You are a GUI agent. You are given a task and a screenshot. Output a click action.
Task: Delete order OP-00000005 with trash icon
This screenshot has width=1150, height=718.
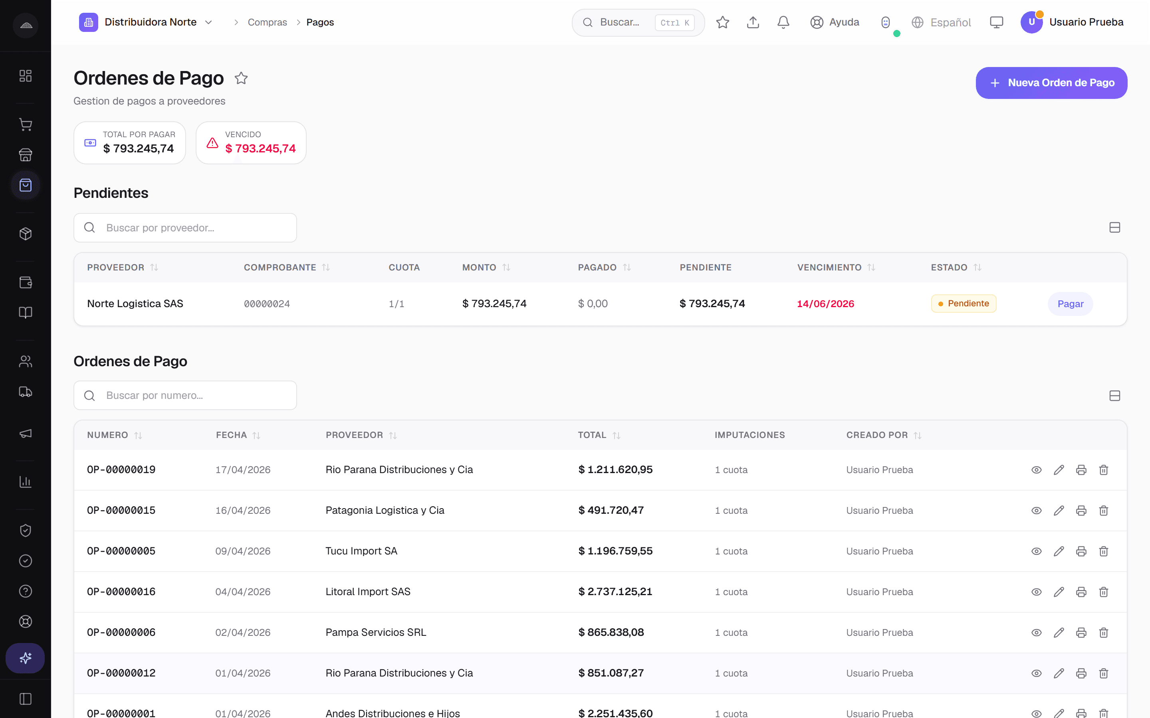click(x=1103, y=551)
